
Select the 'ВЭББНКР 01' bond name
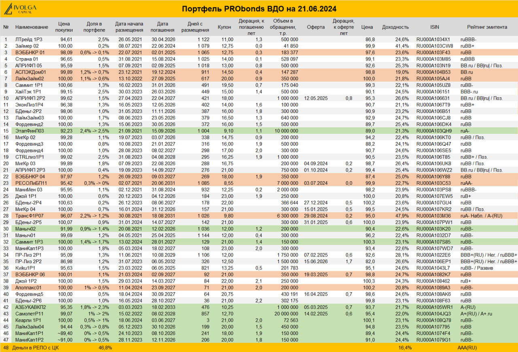[30, 52]
